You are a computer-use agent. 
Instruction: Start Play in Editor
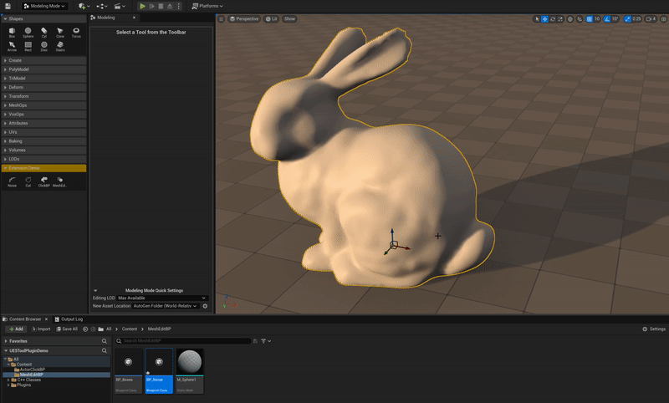click(x=142, y=6)
